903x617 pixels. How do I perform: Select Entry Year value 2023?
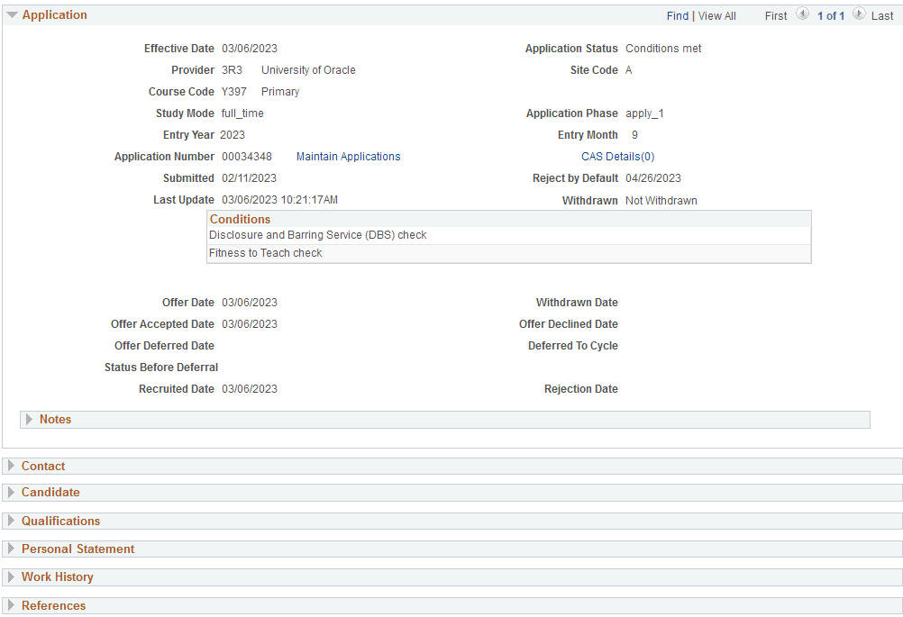pos(233,135)
